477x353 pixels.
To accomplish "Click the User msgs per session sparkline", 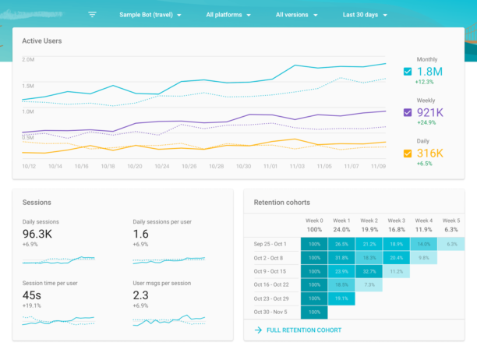I will [169, 319].
